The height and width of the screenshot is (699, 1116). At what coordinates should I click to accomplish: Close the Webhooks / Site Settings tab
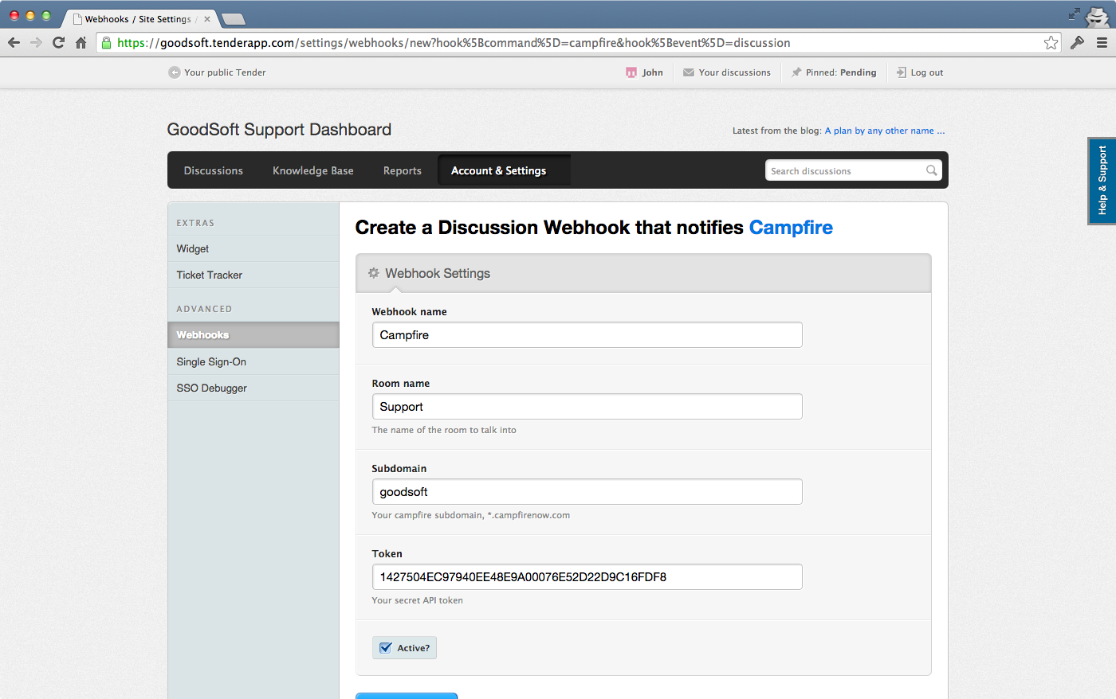(x=207, y=19)
